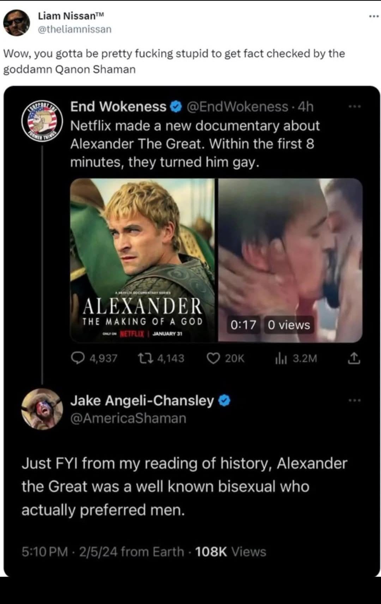The height and width of the screenshot is (604, 381).
Task: Click the retweet icon with 4,143 reposts
Action: click(x=145, y=358)
